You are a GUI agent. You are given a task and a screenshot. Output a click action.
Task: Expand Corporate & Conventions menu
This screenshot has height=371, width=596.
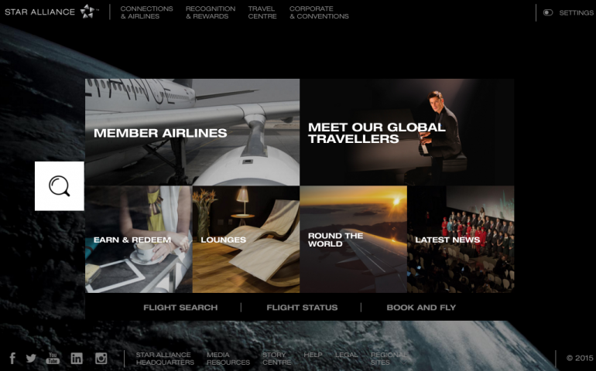pos(319,12)
